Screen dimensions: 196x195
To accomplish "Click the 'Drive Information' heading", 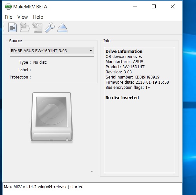I will [124, 51].
